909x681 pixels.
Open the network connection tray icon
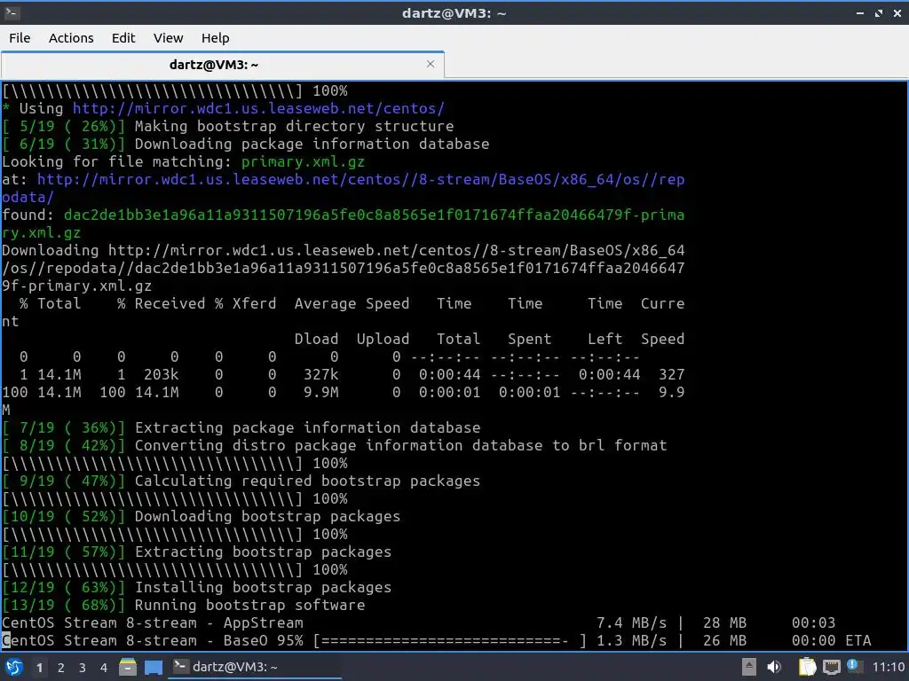click(831, 667)
